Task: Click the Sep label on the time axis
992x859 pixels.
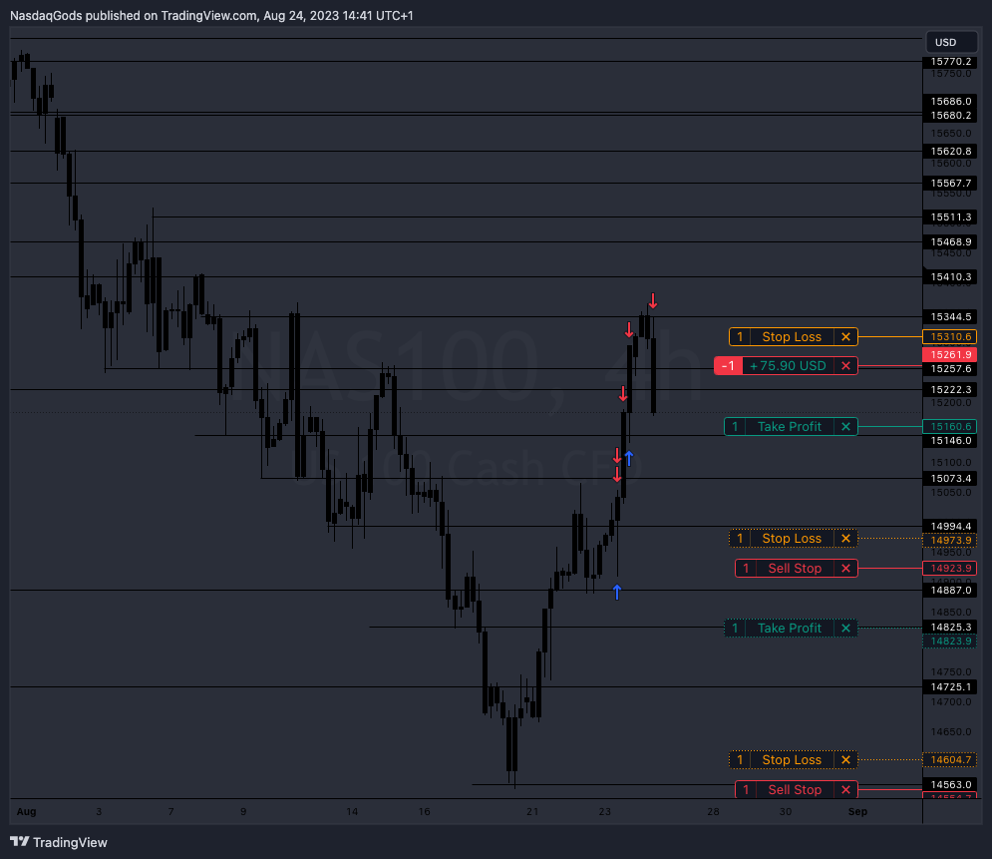Action: (x=857, y=811)
